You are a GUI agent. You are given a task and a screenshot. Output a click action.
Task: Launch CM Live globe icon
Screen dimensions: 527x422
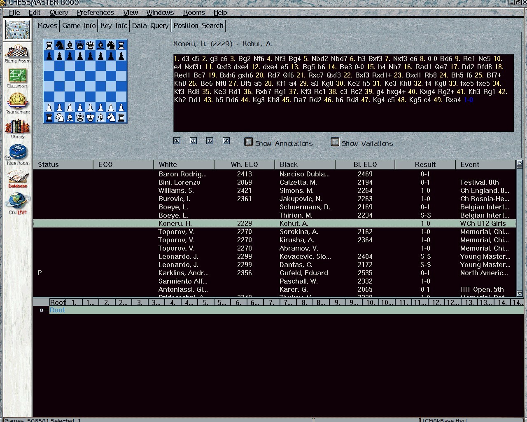[x=18, y=203]
